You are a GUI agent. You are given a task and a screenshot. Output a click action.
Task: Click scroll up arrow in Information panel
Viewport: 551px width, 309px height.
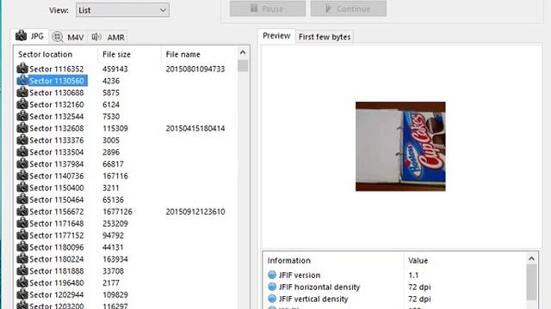pos(531,258)
